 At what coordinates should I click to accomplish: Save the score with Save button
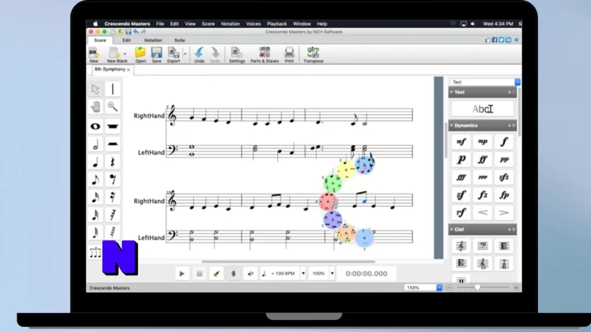click(x=156, y=55)
